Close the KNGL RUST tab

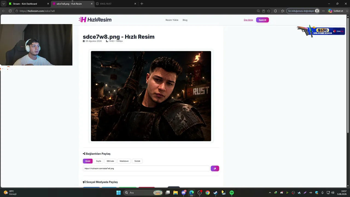135,4
